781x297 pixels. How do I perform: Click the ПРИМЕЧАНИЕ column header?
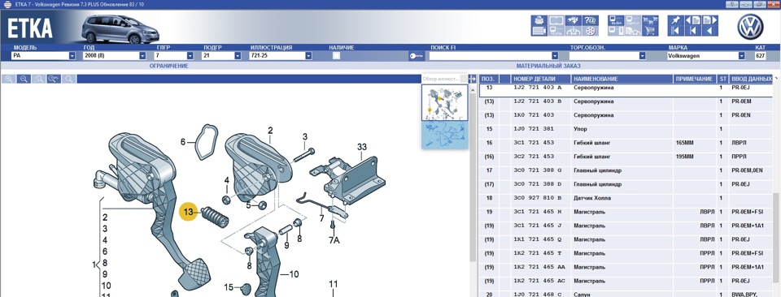coord(696,79)
